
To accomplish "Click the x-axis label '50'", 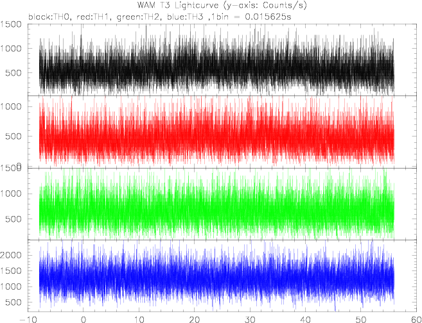I will pyautogui.click(x=361, y=320).
